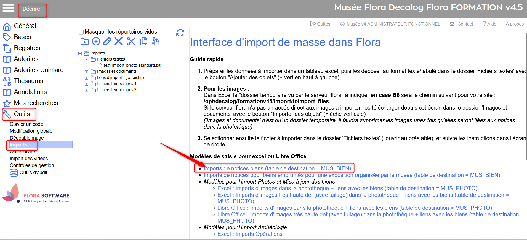Expand the Logs d'imports folder
527x240 pixels.
[86, 78]
